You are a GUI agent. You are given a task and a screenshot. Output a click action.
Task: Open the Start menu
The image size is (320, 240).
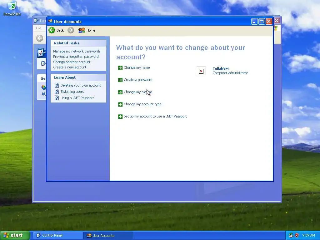tap(15, 235)
